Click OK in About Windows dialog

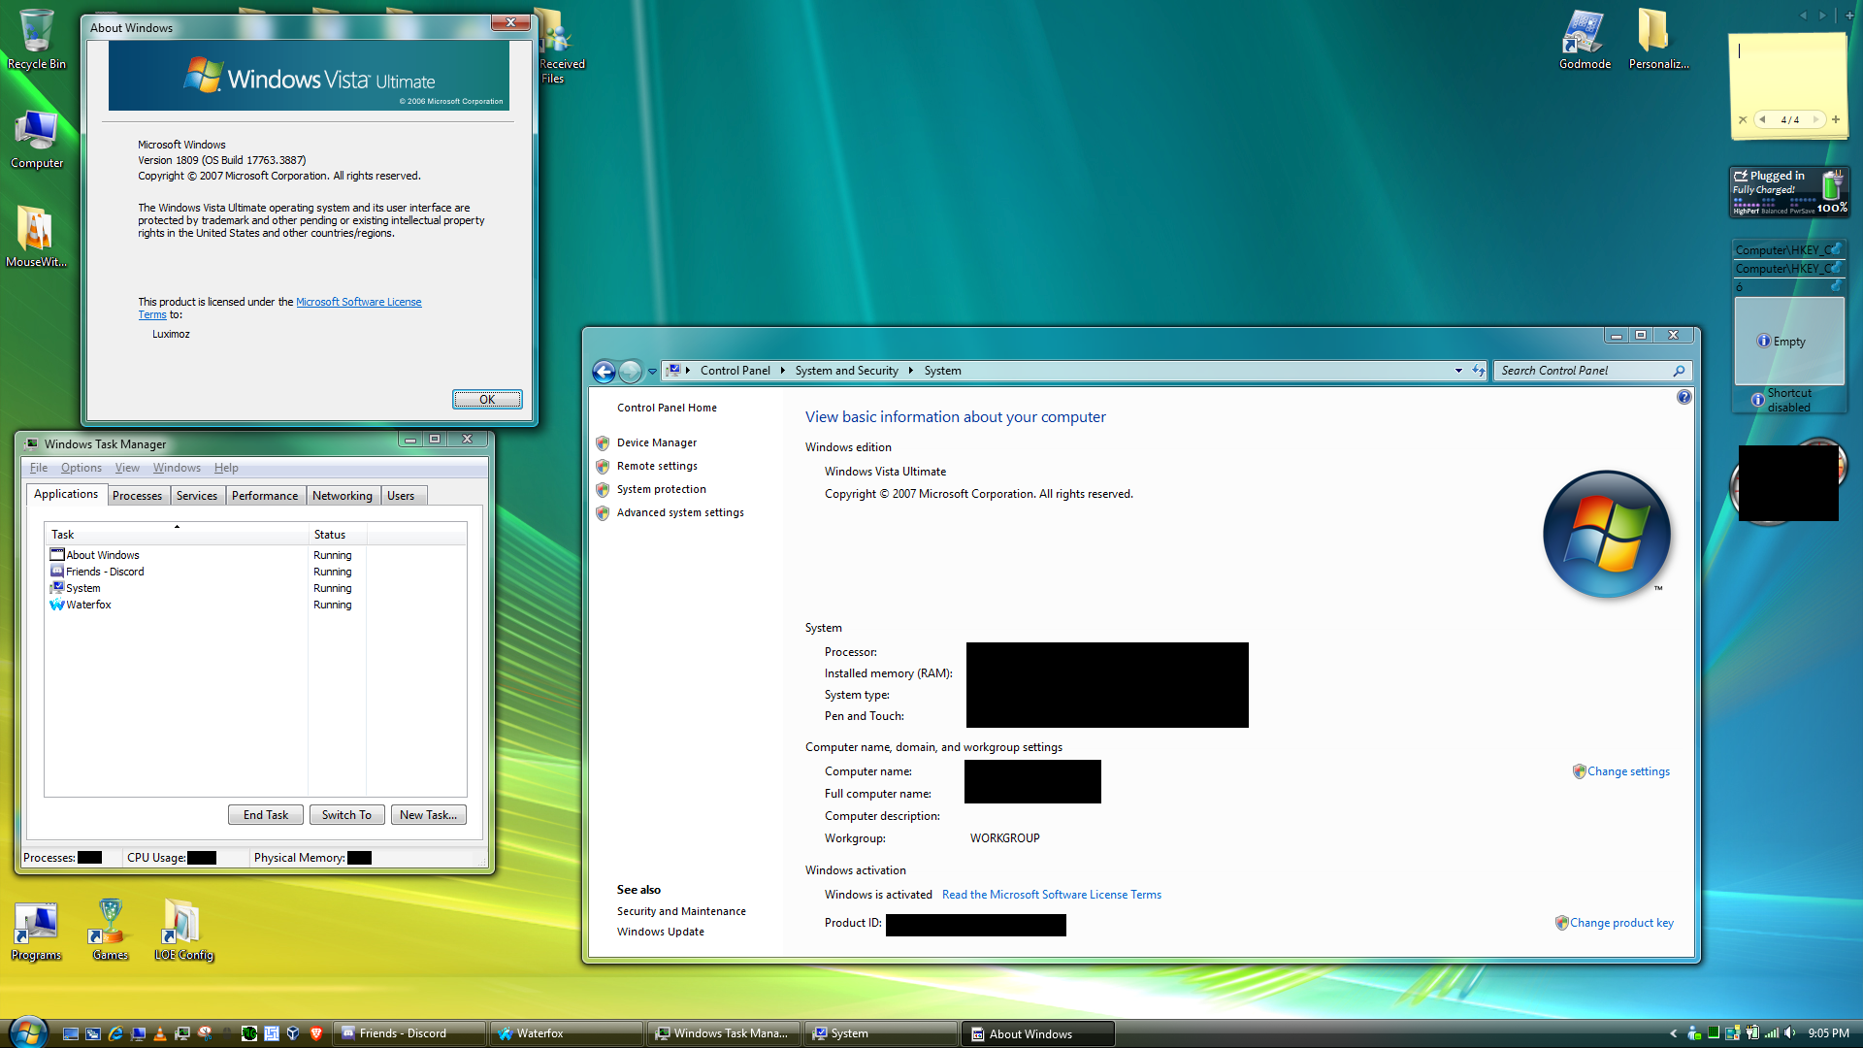[x=487, y=399]
